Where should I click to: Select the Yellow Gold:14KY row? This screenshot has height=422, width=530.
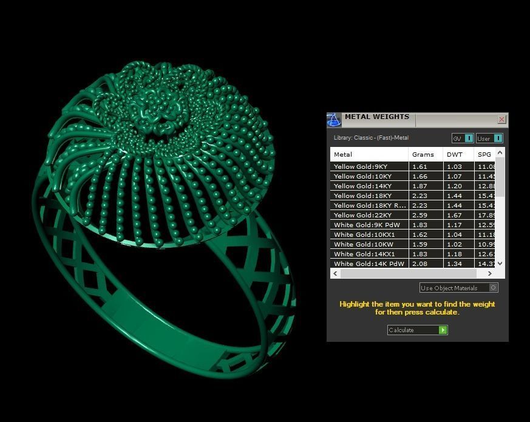click(x=413, y=186)
